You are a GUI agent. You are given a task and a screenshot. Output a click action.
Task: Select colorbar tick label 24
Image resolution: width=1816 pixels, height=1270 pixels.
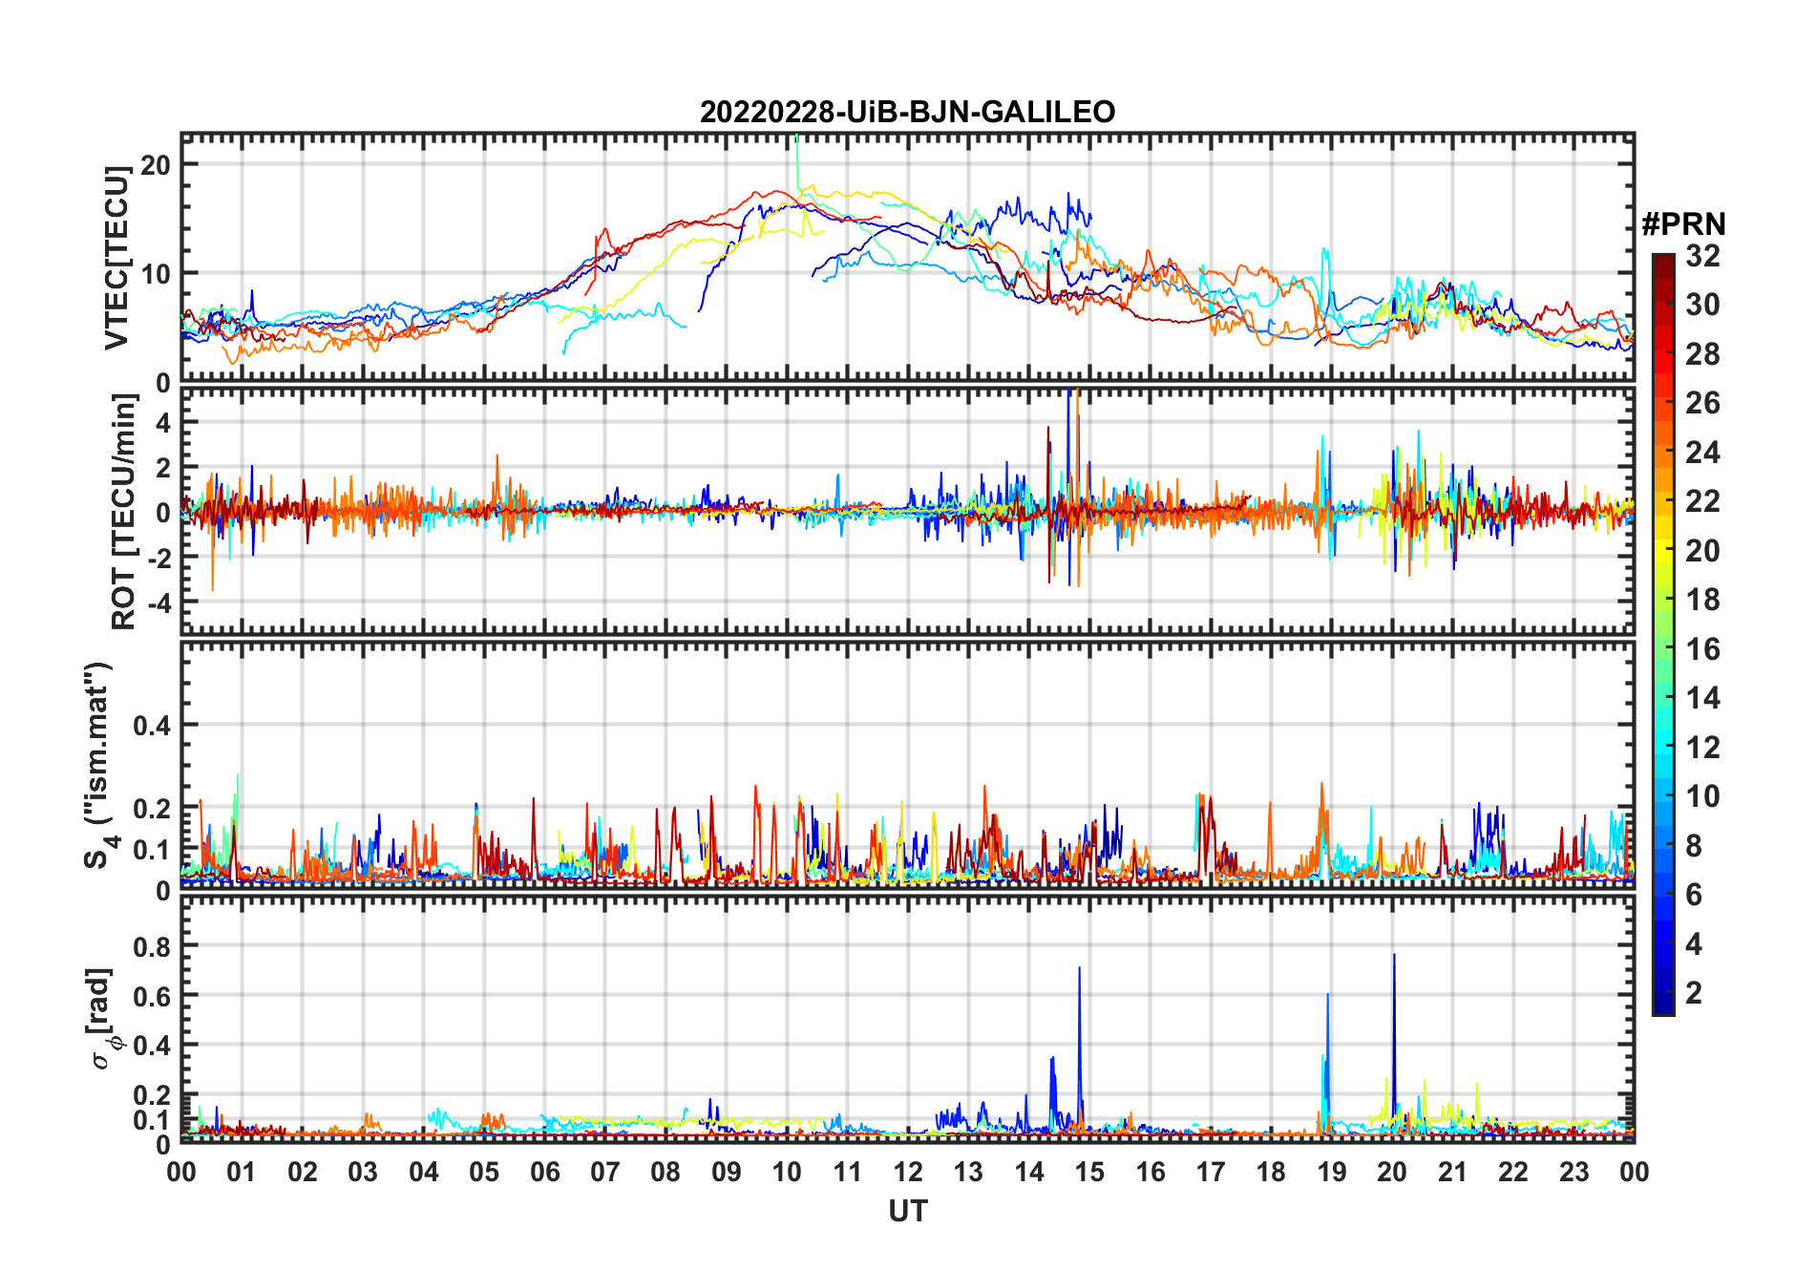[x=1702, y=453]
